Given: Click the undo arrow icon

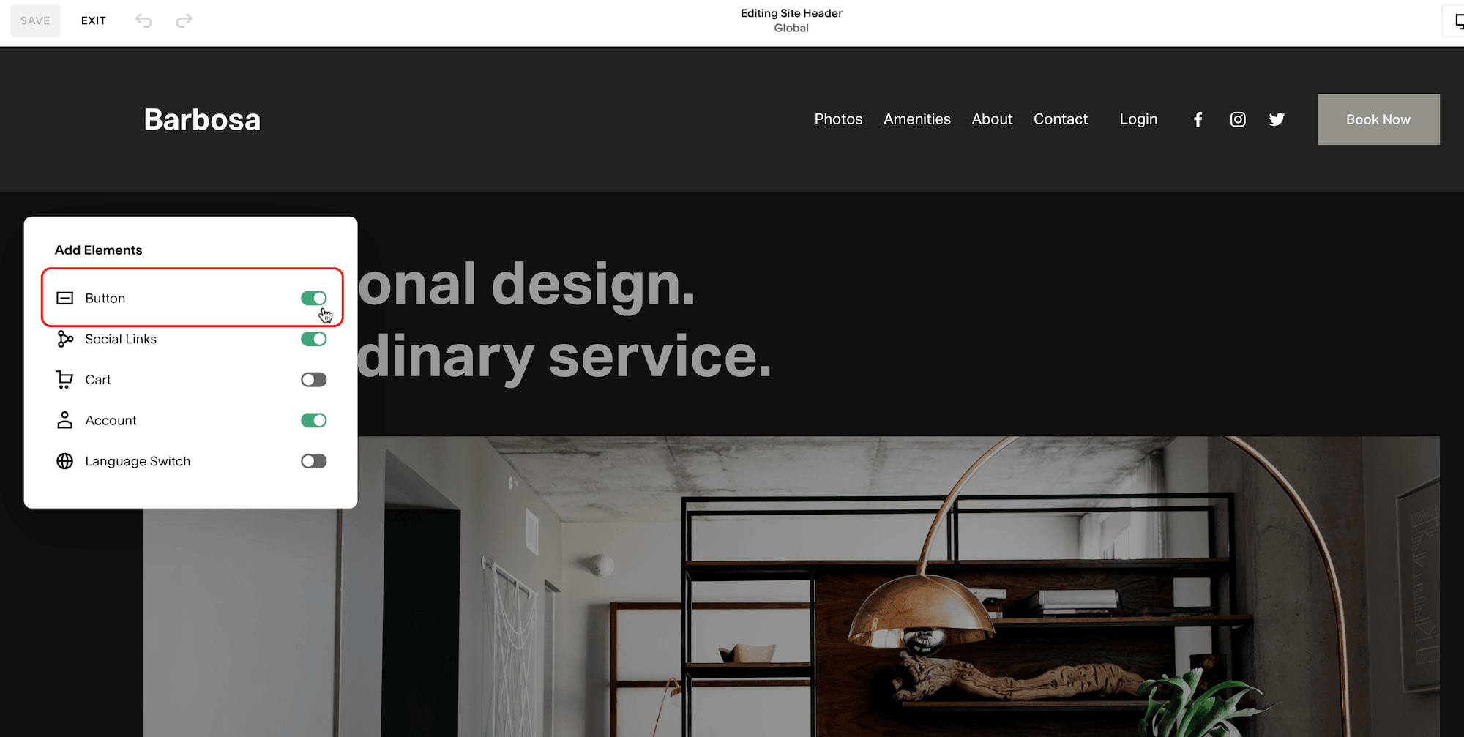Looking at the screenshot, I should (143, 20).
